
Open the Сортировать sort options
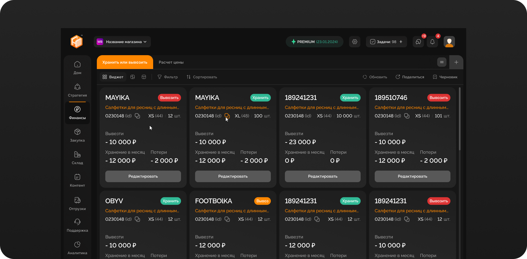click(202, 77)
